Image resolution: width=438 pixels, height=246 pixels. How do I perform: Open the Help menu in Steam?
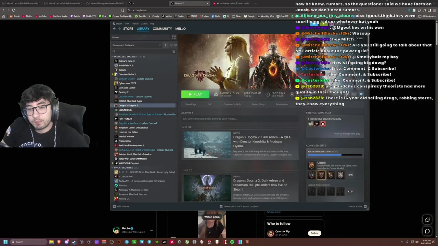(152, 24)
